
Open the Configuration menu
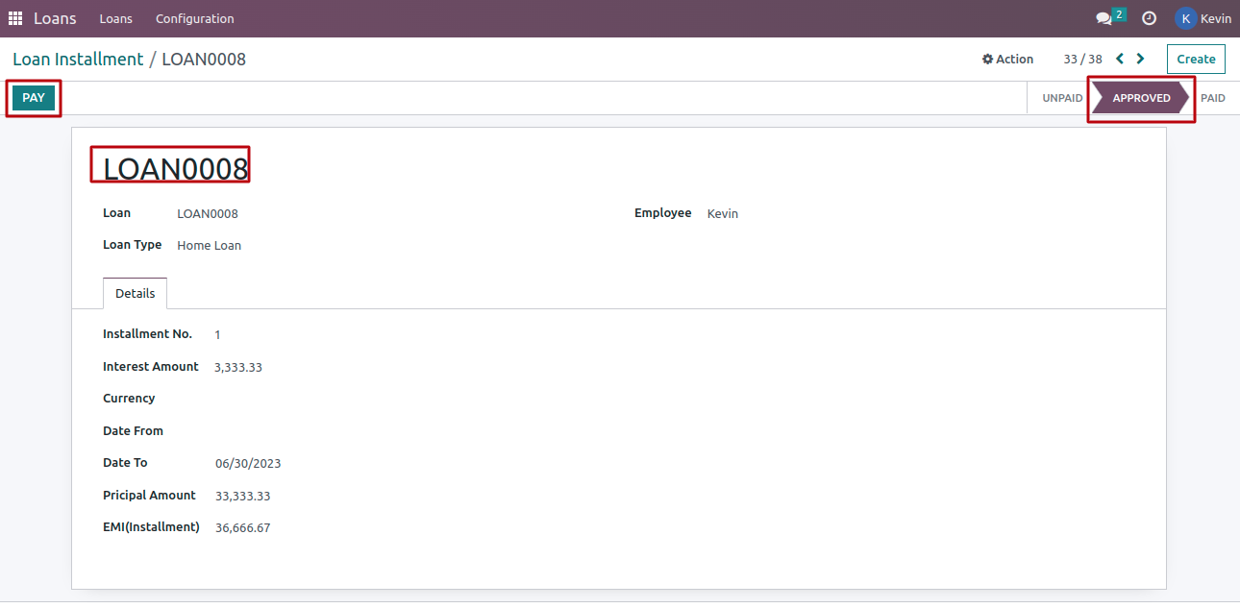click(194, 18)
